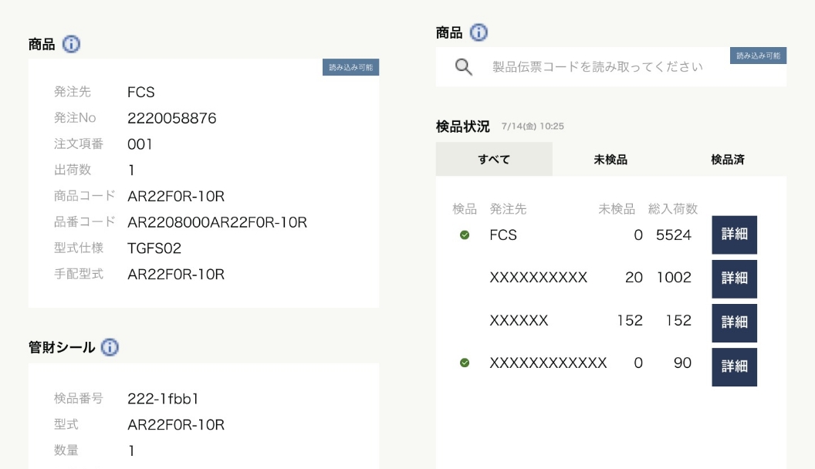Screen dimensions: 815x469
Task: Click green check icon in FCS row
Action: [x=465, y=235]
